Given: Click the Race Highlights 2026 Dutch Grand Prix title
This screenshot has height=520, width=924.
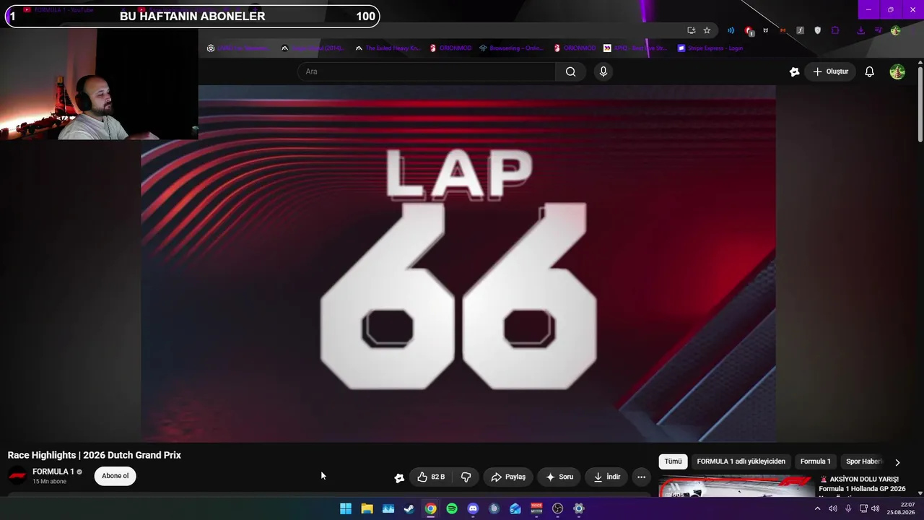Looking at the screenshot, I should (95, 455).
